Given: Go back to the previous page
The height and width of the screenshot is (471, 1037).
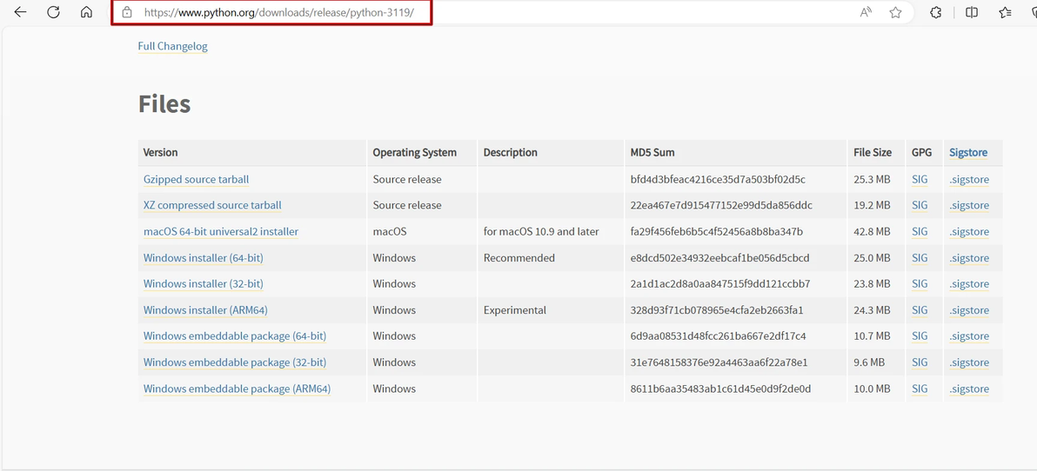Looking at the screenshot, I should [x=20, y=12].
